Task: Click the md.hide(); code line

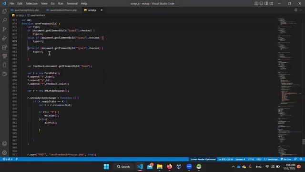Action: pos(51,116)
